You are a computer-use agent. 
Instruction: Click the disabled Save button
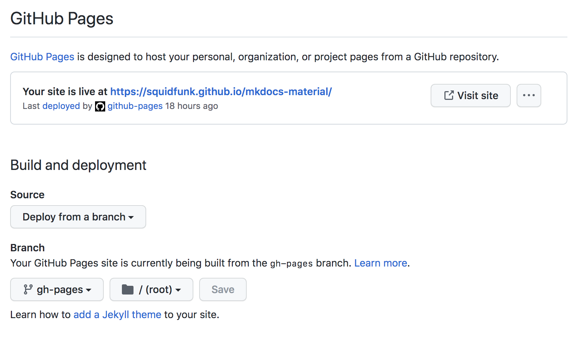coord(223,289)
